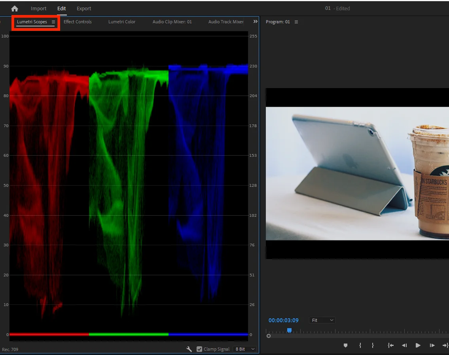The width and height of the screenshot is (449, 355).
Task: Open the Audio Track Mixer tab
Action: [x=226, y=22]
